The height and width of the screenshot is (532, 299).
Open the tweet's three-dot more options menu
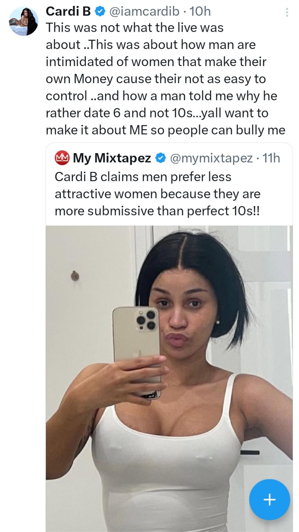tap(287, 12)
